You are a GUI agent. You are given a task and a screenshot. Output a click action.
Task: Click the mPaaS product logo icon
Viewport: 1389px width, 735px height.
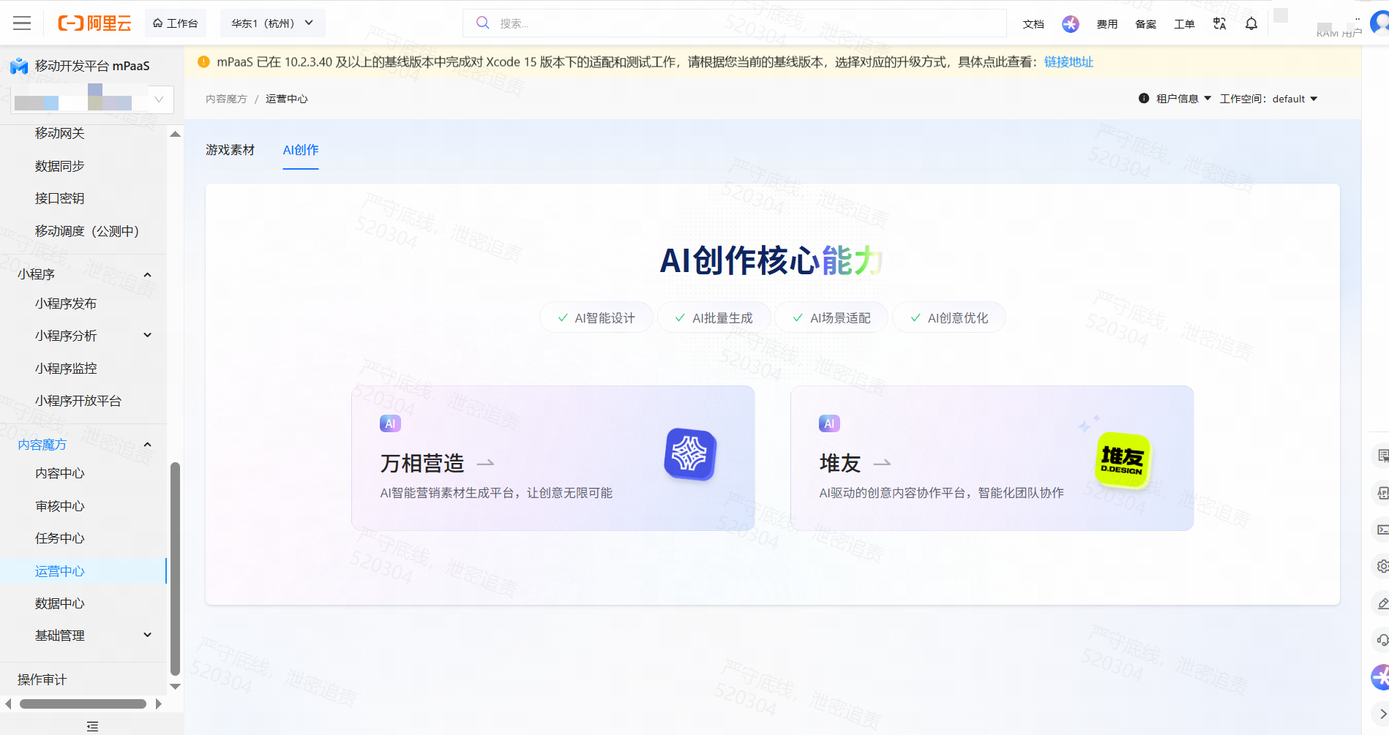[19, 67]
